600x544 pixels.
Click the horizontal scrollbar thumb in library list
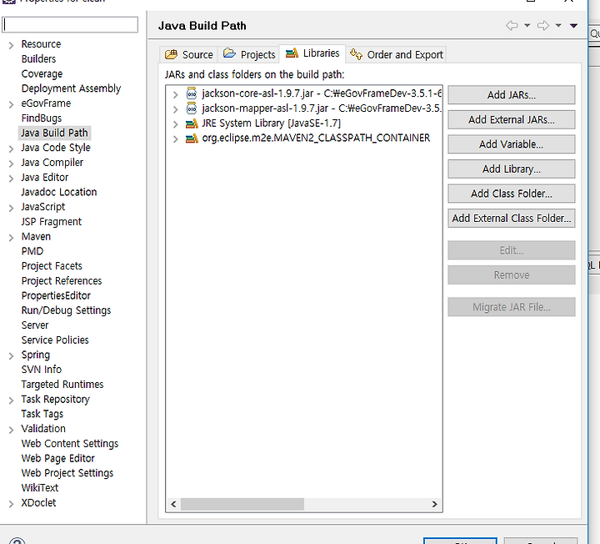(x=242, y=504)
